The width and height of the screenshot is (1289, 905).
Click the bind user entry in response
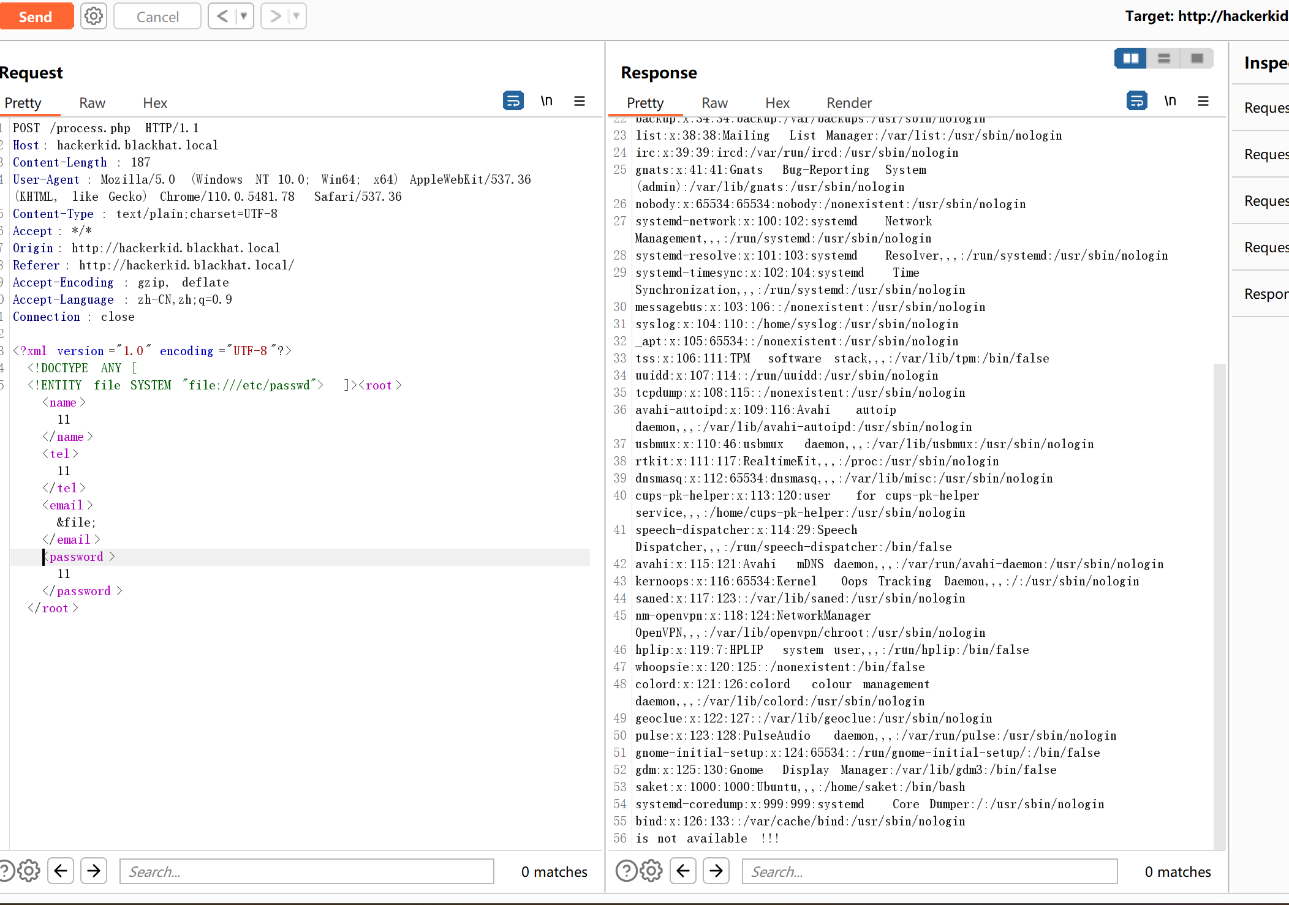click(x=799, y=821)
